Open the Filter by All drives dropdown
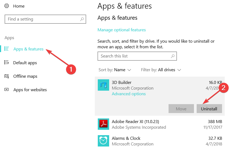 (169, 70)
